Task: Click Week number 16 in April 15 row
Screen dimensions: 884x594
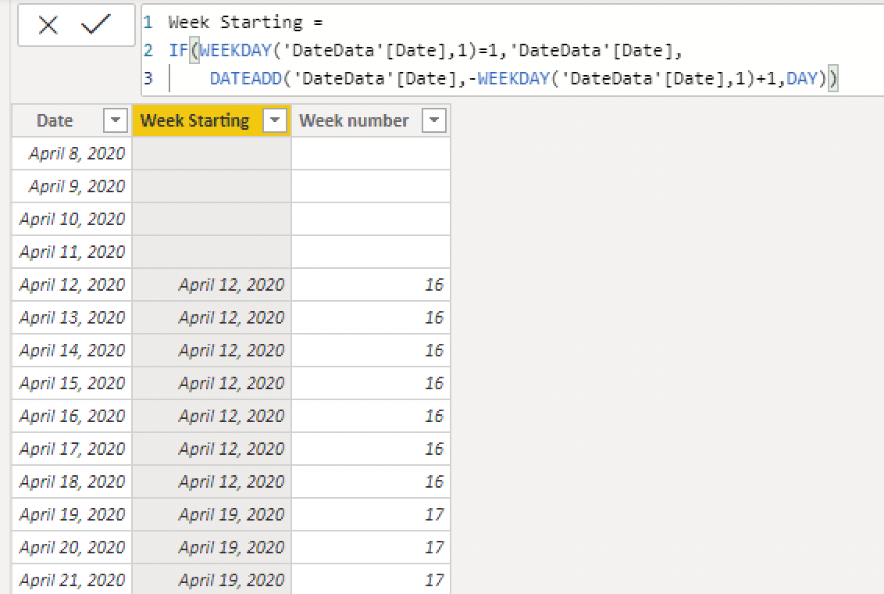Action: 371,383
